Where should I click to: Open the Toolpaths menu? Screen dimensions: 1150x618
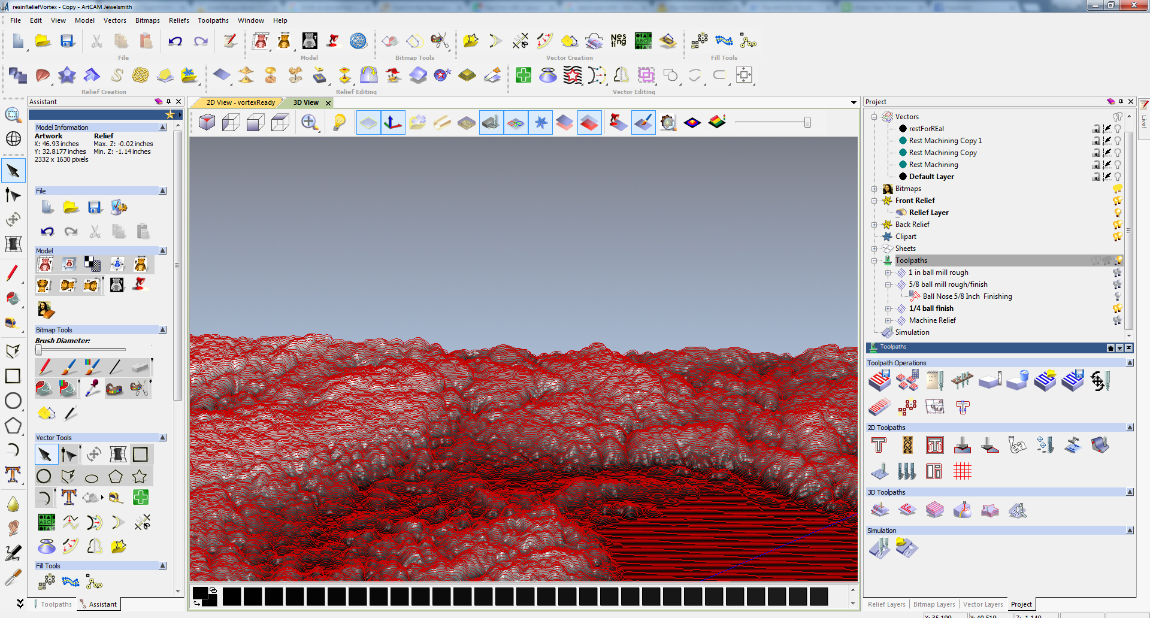213,20
